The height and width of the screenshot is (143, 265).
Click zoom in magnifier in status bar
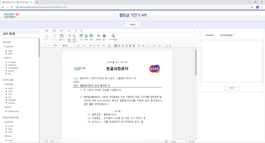(x=193, y=141)
